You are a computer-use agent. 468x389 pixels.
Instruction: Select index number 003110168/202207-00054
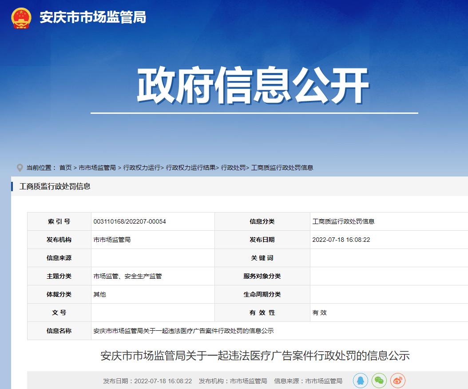pos(130,221)
